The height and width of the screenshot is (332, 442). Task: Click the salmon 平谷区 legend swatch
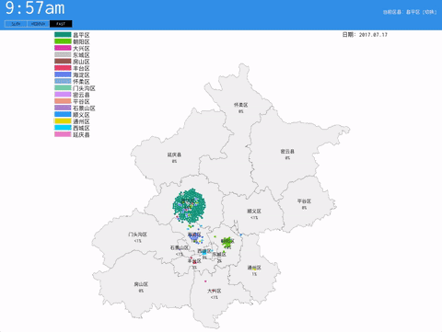click(63, 101)
